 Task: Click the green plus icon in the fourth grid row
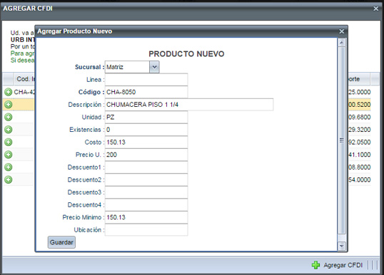[9, 130]
